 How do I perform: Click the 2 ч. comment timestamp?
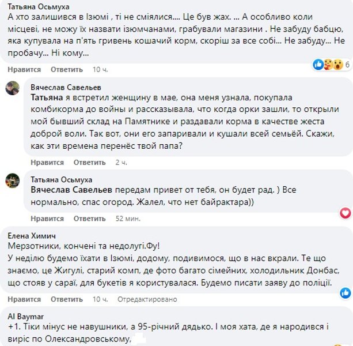(121, 163)
